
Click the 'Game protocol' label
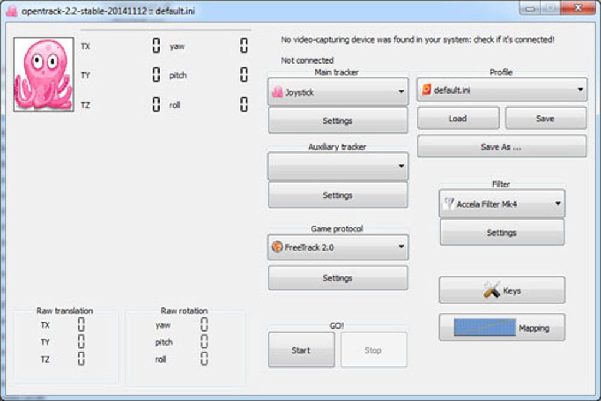click(337, 228)
